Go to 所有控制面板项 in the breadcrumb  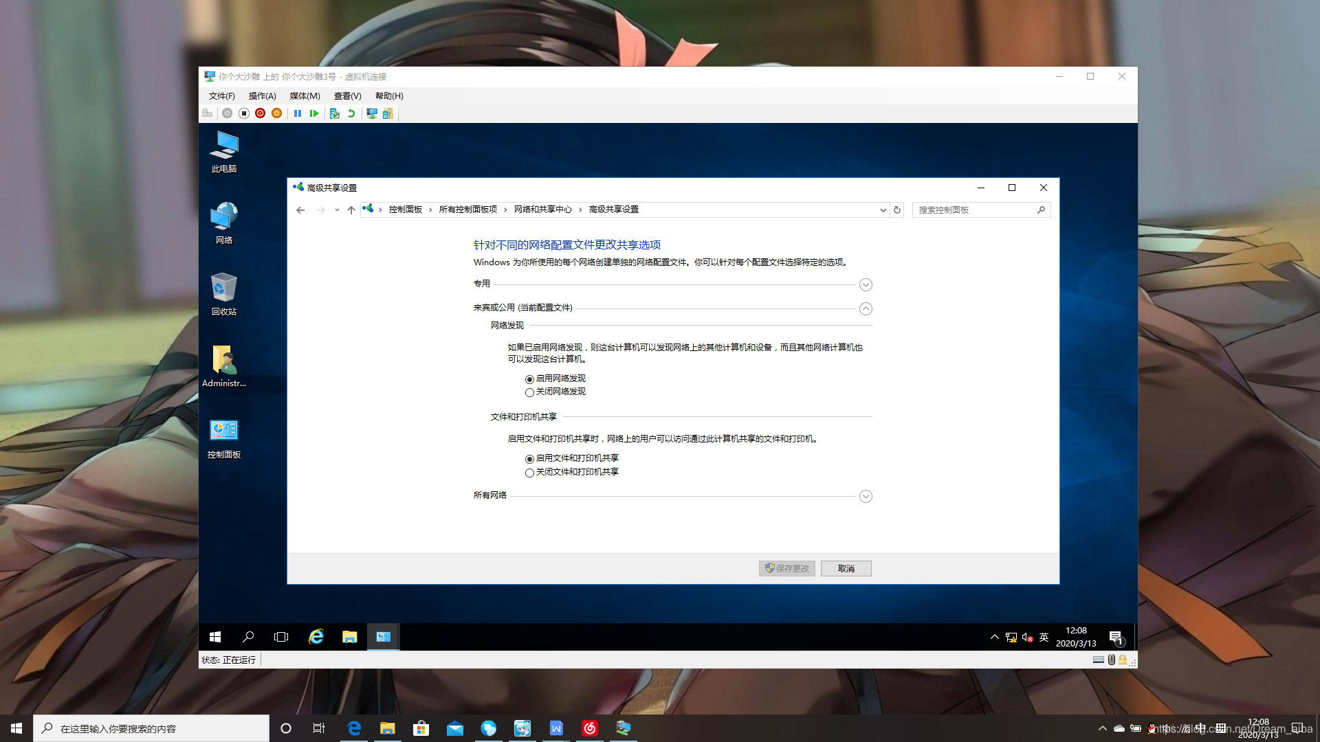468,210
